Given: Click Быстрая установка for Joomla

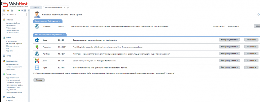Looking at the screenshot, I should point(229,61).
